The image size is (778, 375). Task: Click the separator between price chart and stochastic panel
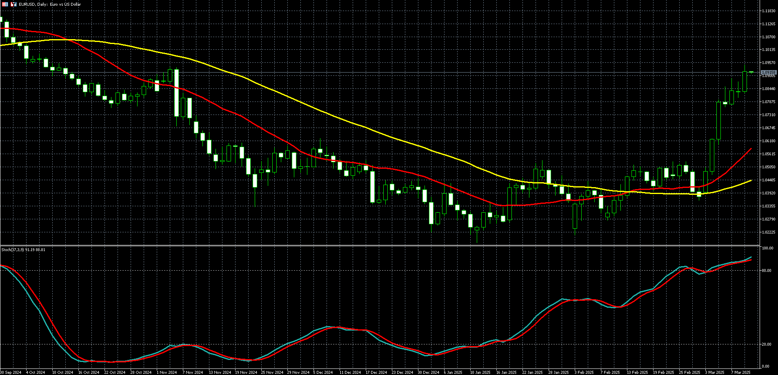tap(380, 245)
